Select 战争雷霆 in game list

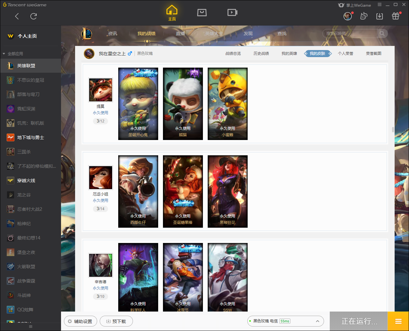coord(30,281)
